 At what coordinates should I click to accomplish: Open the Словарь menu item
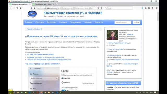pos(63,22)
